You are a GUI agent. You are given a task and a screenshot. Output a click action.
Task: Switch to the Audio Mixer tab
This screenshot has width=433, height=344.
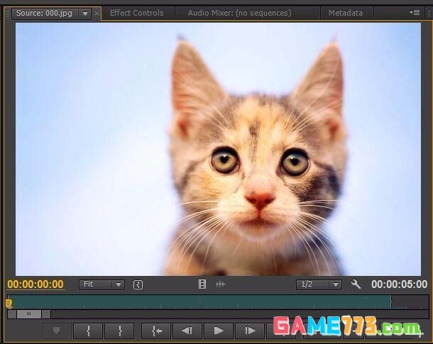[x=239, y=13]
